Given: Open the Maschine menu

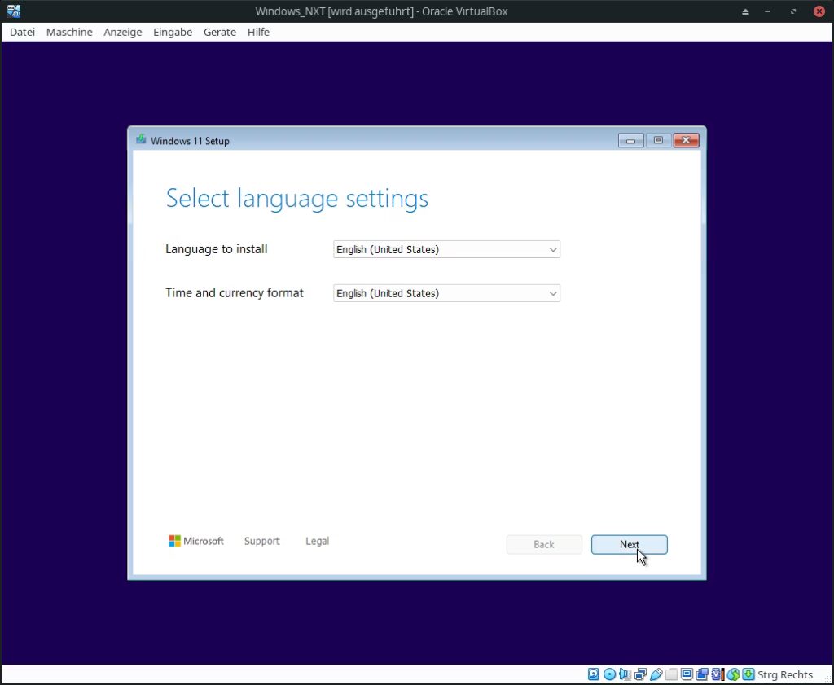Looking at the screenshot, I should (69, 32).
